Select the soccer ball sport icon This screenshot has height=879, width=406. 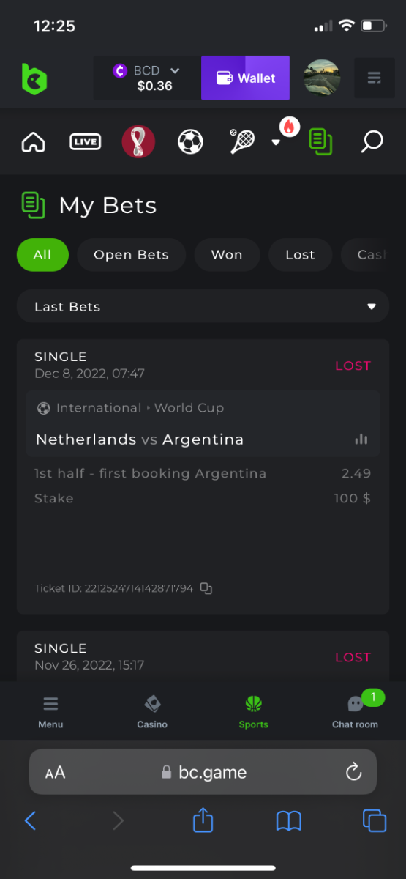(x=190, y=141)
